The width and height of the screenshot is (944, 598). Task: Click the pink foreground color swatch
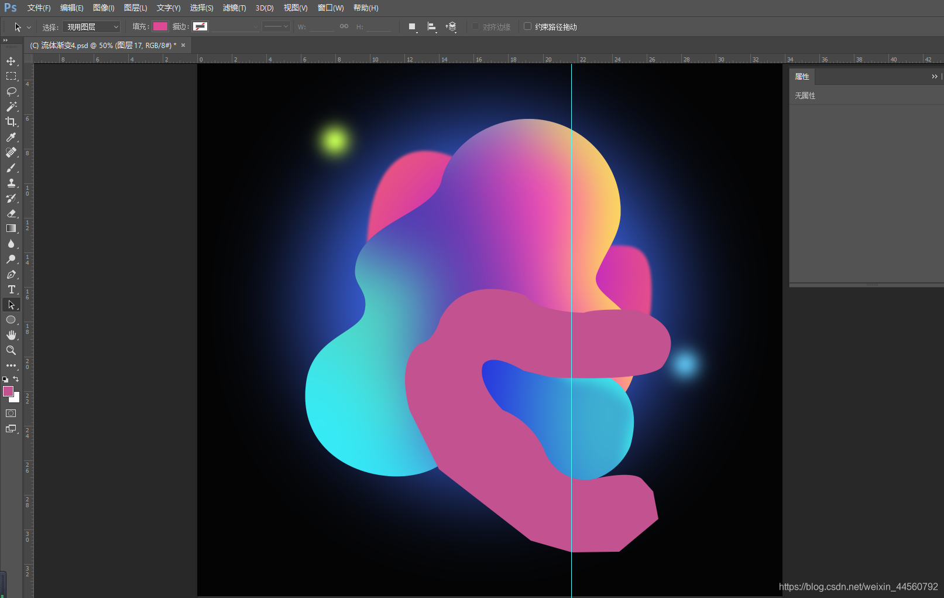(8, 391)
